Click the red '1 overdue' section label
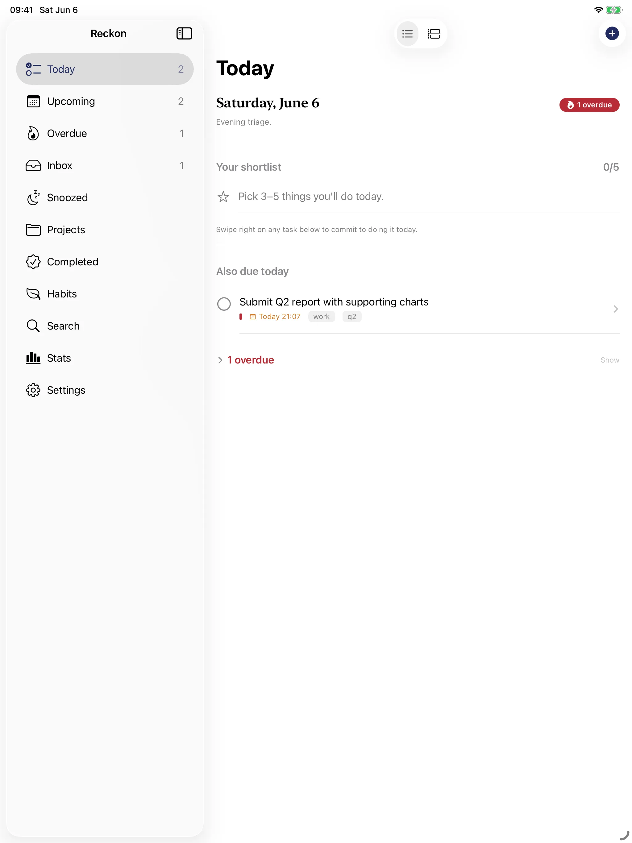The width and height of the screenshot is (632, 843). click(251, 360)
